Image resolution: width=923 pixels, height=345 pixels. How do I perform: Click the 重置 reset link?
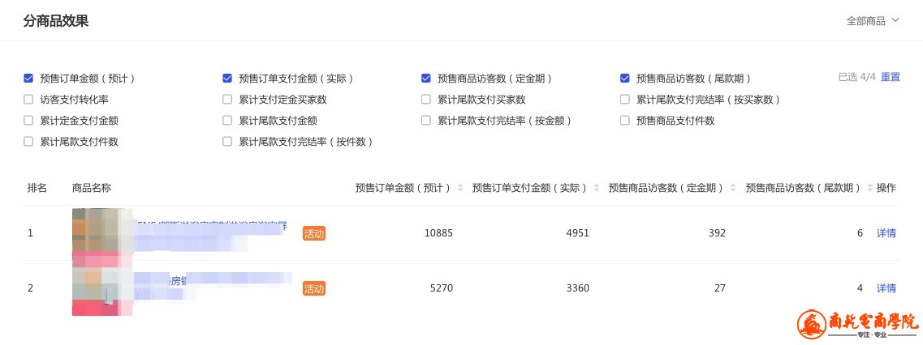pyautogui.click(x=891, y=77)
